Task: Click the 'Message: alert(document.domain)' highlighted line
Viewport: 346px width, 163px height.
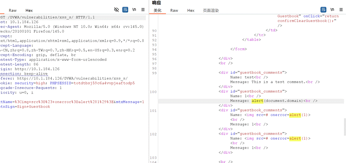Action: pos(274,101)
